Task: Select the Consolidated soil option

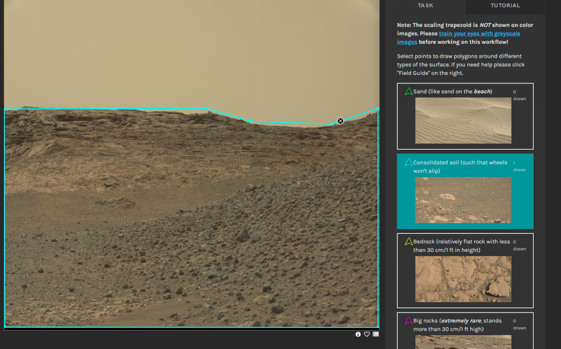Action: [x=465, y=191]
